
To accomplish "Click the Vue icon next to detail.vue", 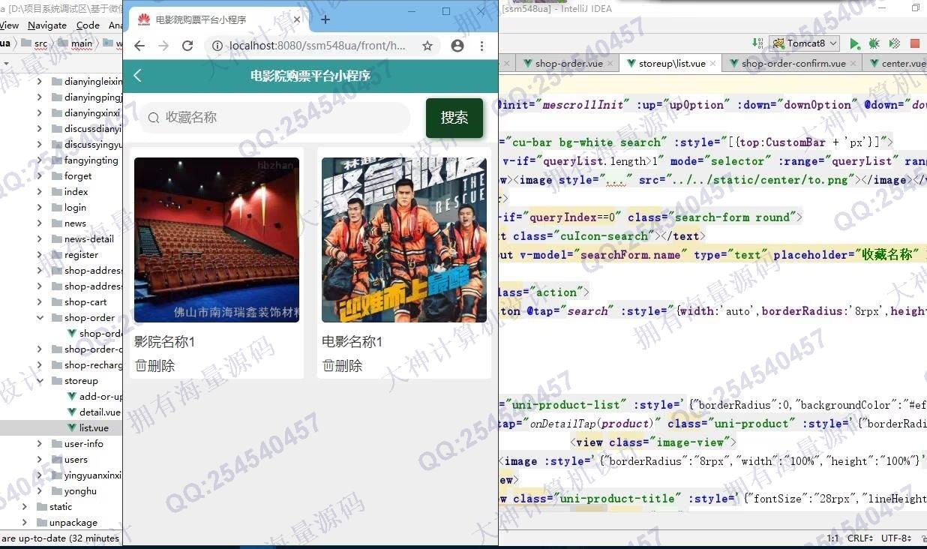I will (72, 412).
